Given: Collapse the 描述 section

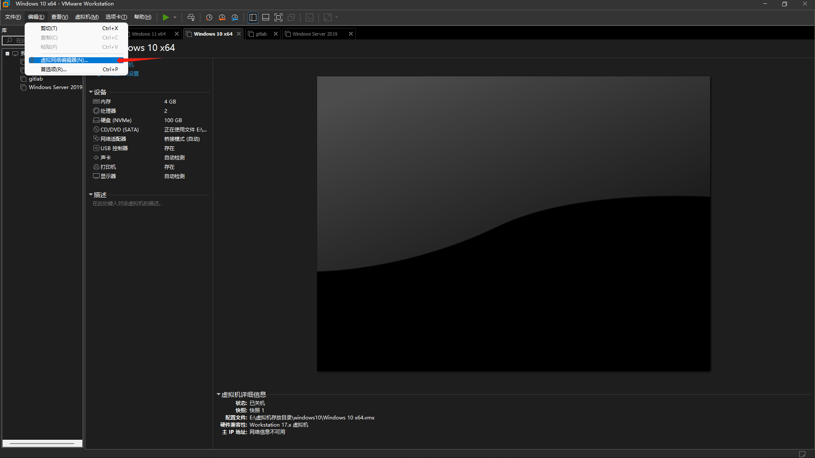Looking at the screenshot, I should click(91, 195).
